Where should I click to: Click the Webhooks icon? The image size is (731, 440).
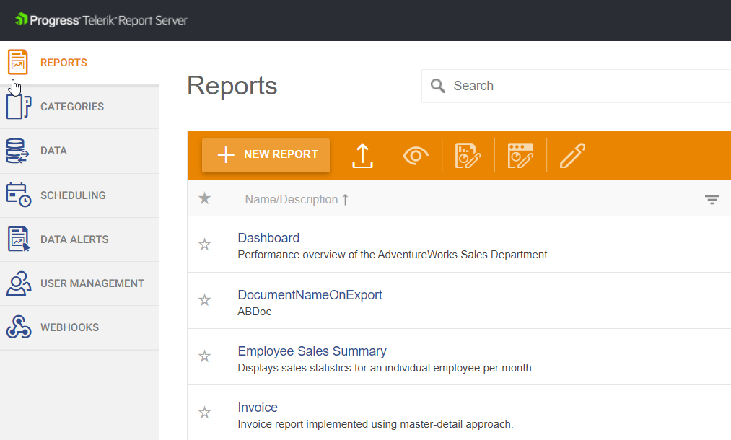click(19, 327)
